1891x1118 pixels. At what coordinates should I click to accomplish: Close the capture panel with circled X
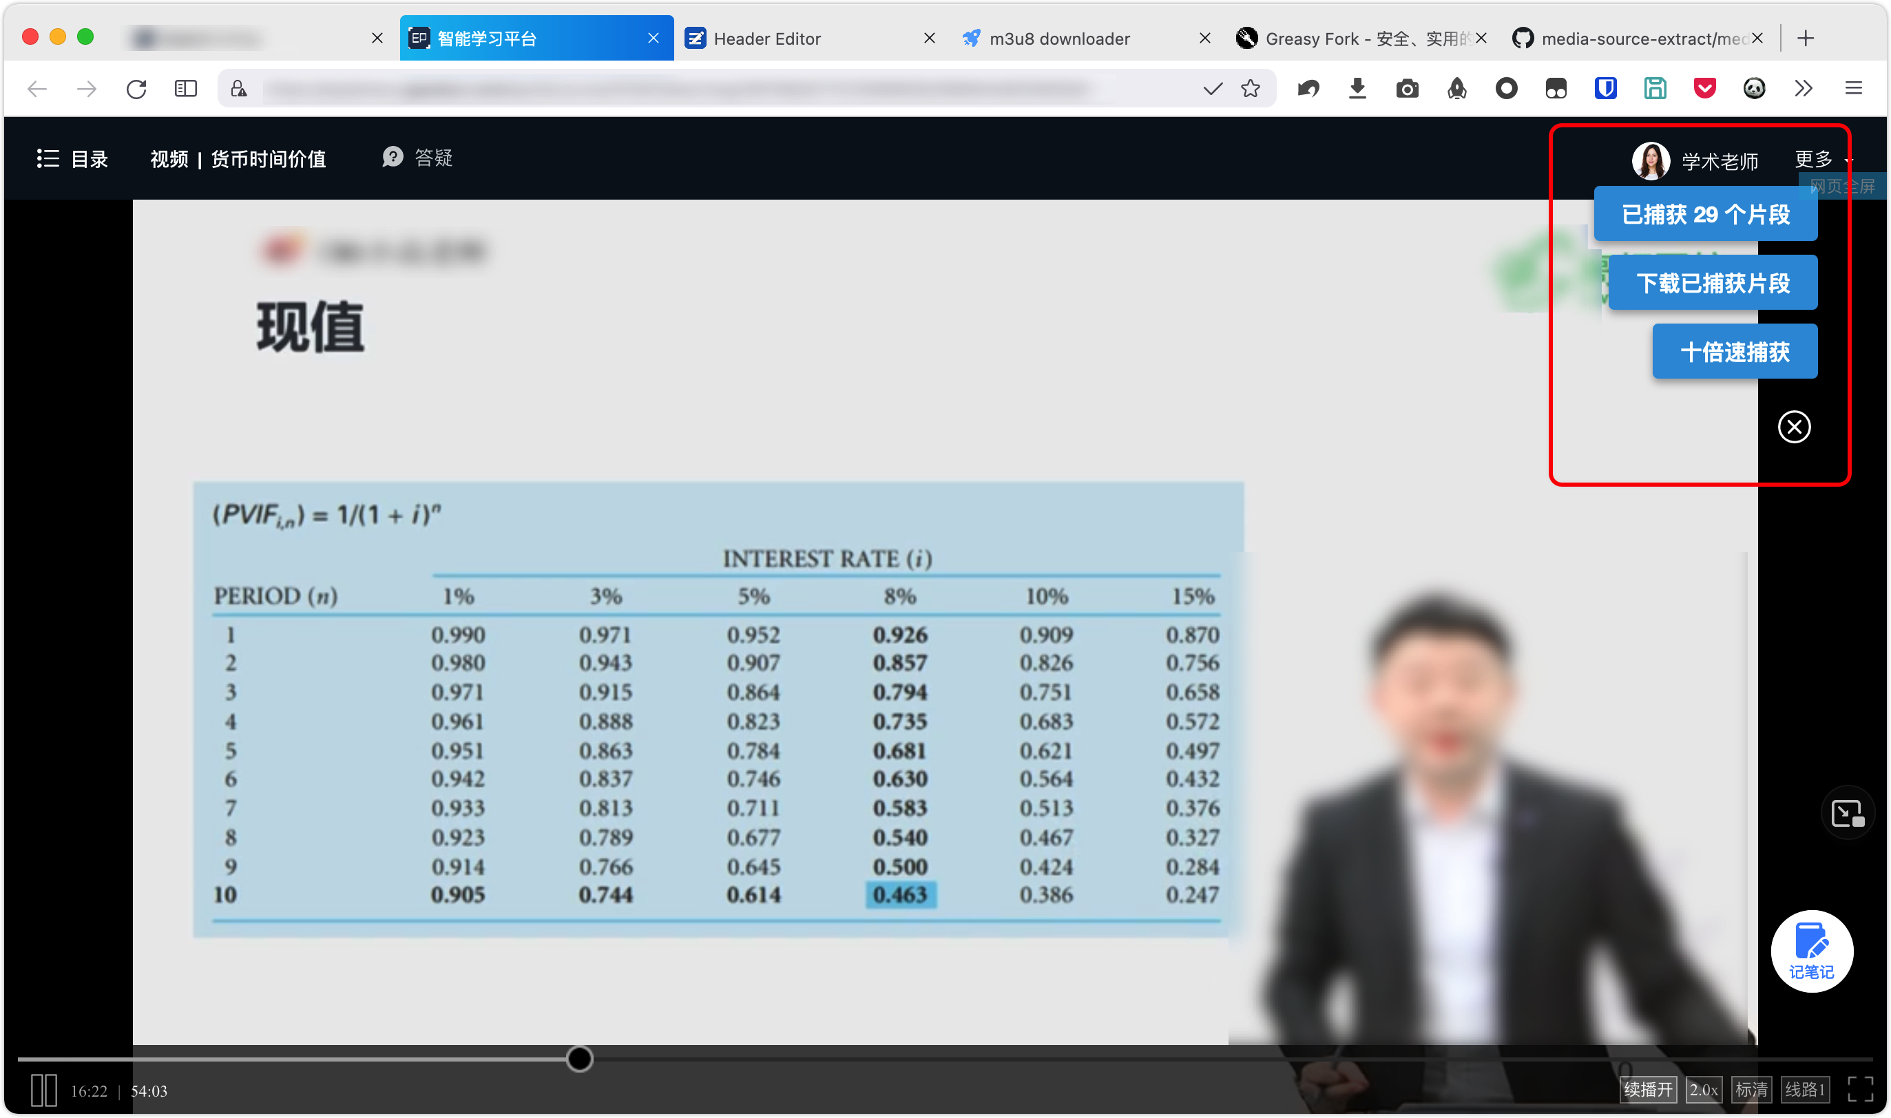(1794, 427)
